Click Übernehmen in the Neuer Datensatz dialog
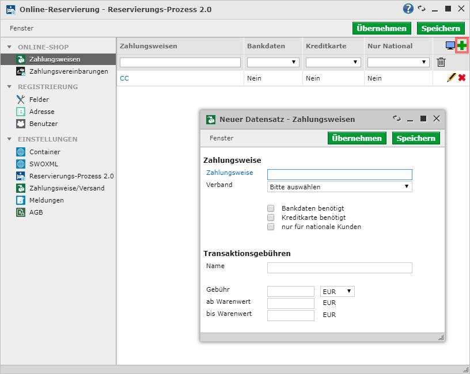470x374 pixels. (x=357, y=138)
